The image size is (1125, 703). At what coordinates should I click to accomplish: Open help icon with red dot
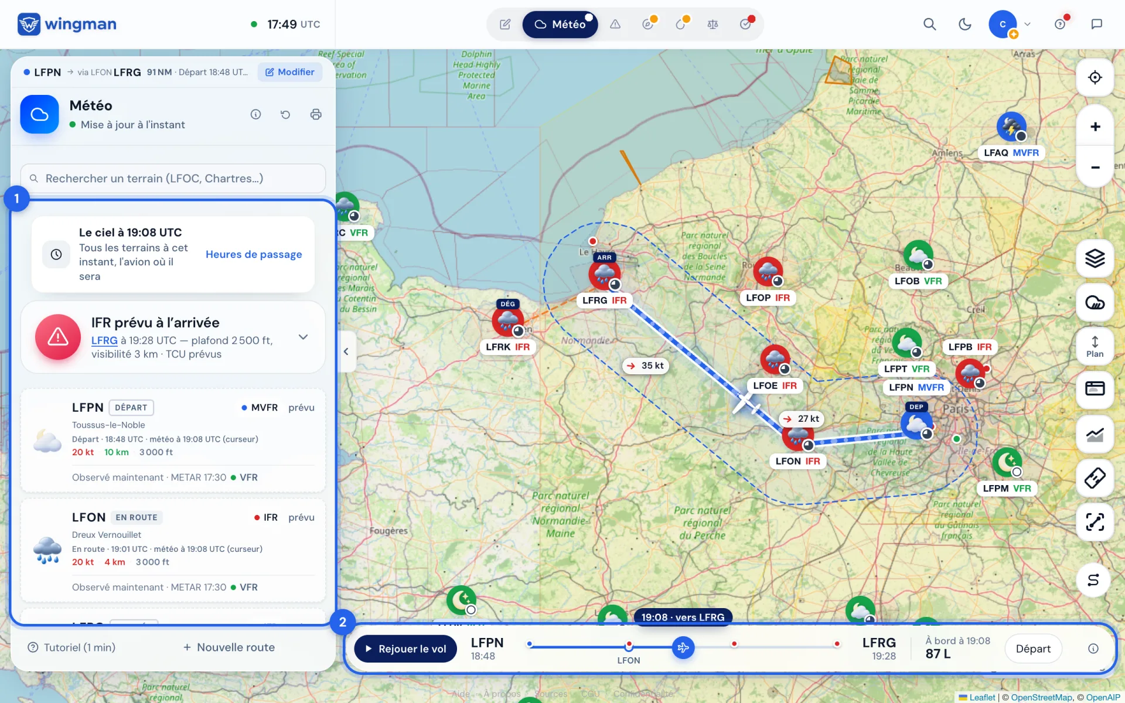pyautogui.click(x=1061, y=24)
